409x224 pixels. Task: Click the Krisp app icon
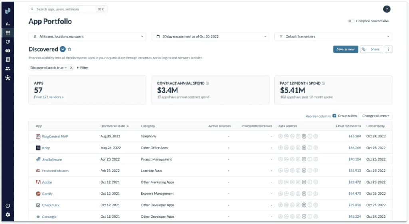tap(38, 148)
